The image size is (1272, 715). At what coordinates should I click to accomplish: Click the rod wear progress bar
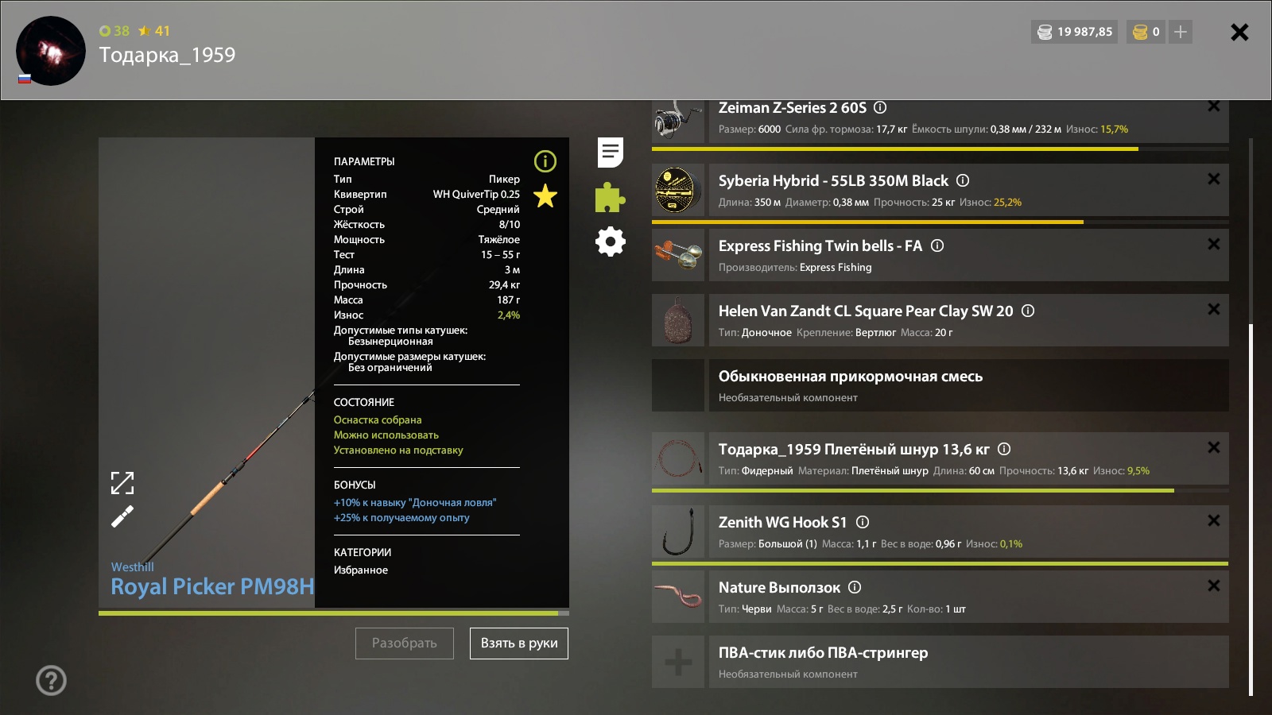[334, 613]
